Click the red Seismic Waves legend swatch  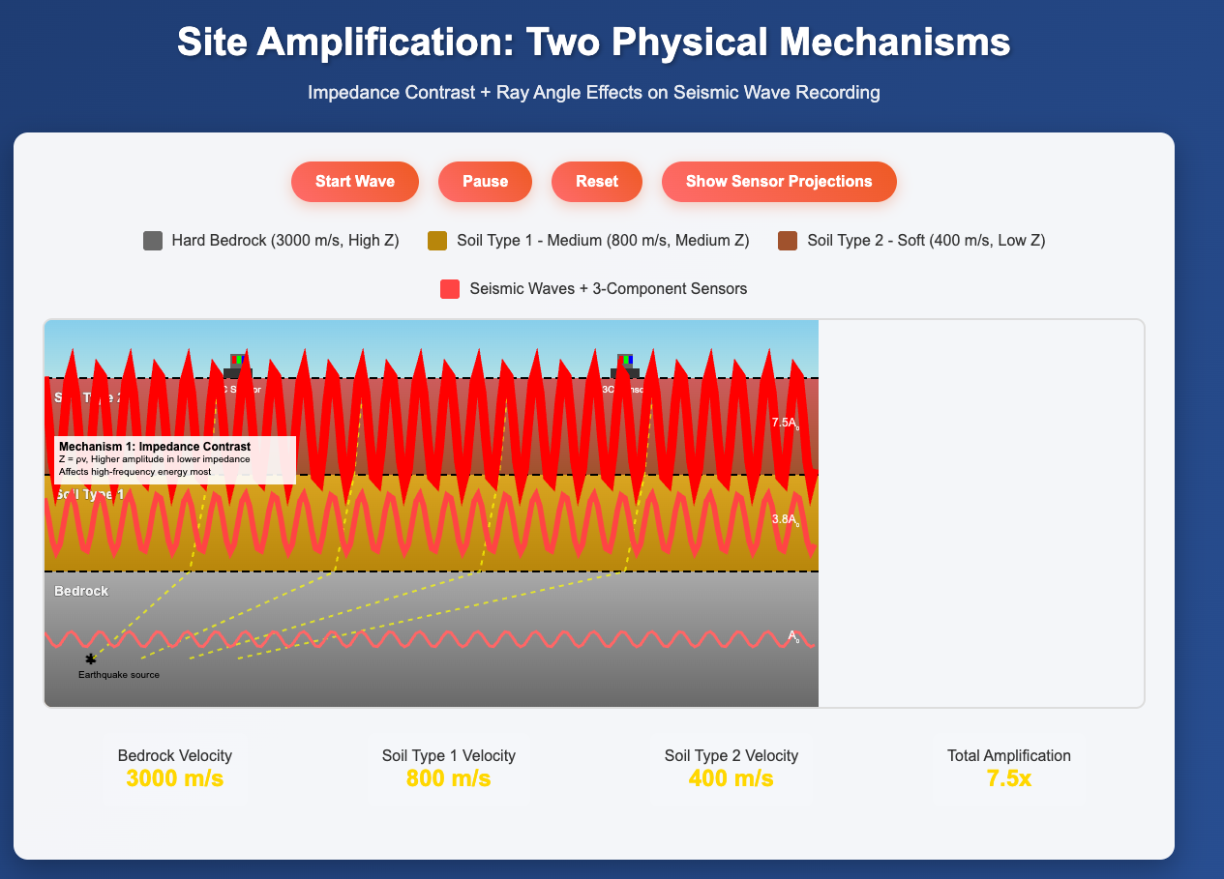coord(450,288)
